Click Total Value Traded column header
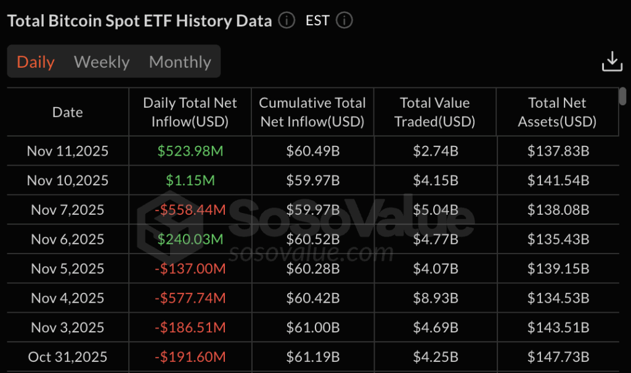This screenshot has width=631, height=373. tap(434, 112)
